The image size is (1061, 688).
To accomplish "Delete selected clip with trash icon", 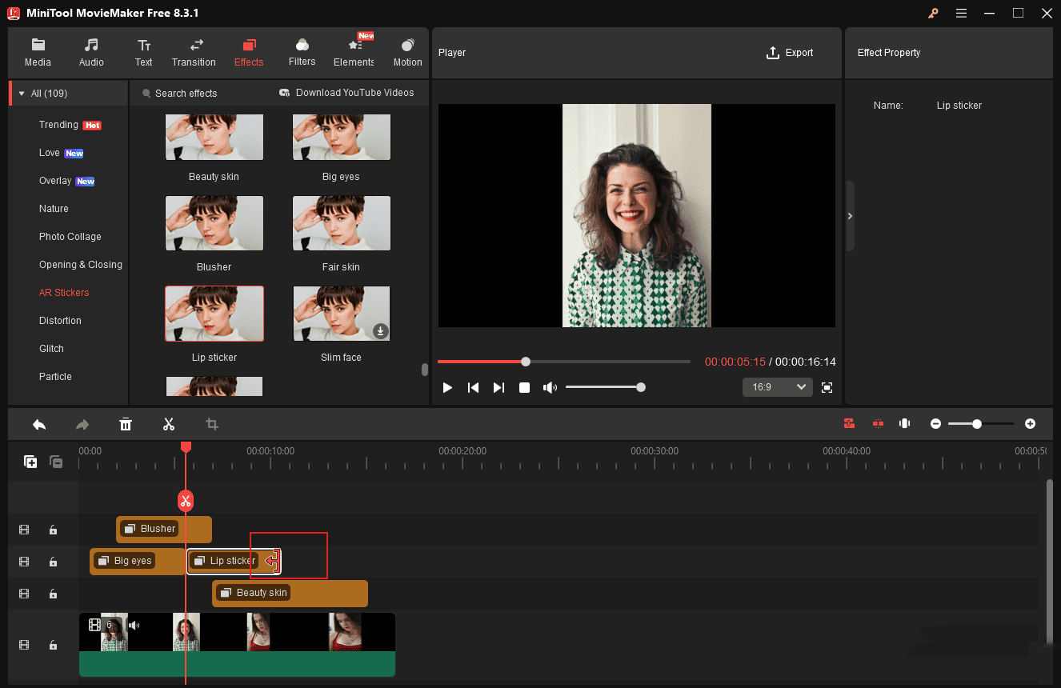I will [126, 424].
